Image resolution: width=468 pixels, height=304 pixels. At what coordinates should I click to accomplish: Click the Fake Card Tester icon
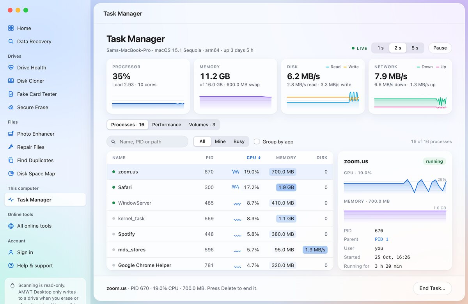[x=11, y=94]
